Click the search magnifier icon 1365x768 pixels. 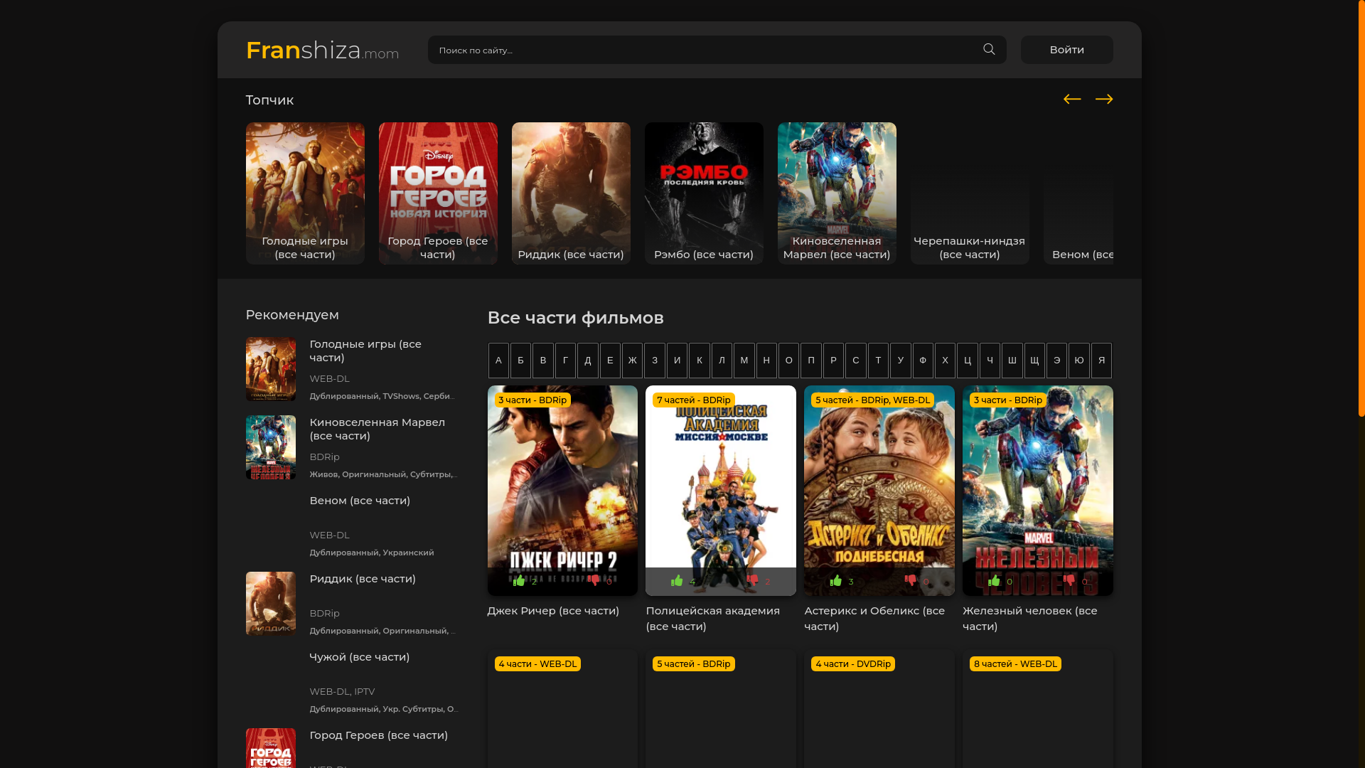tap(989, 49)
